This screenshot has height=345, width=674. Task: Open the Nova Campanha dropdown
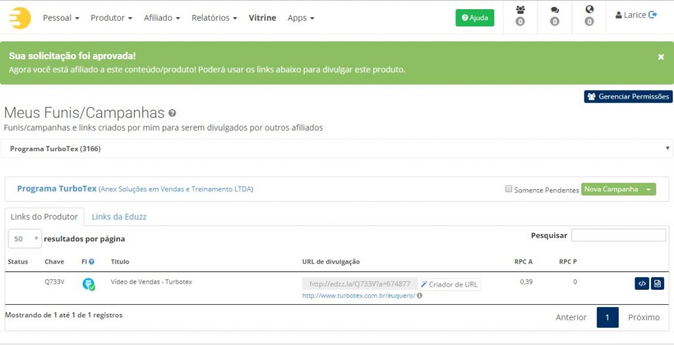point(619,189)
